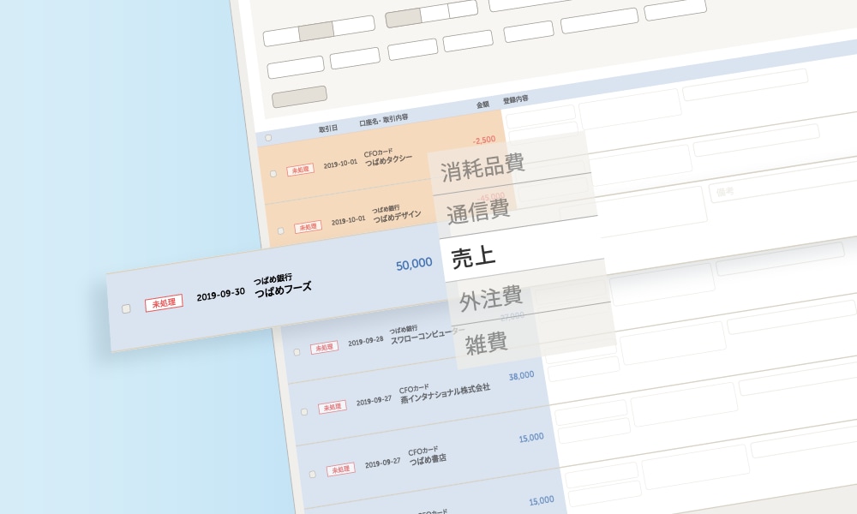The height and width of the screenshot is (514, 857).
Task: Check the つばめタクシー row checkbox
Action: coord(273,173)
